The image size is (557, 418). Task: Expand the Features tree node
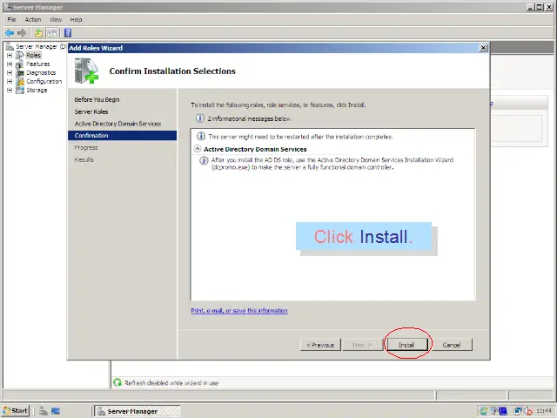(10, 64)
